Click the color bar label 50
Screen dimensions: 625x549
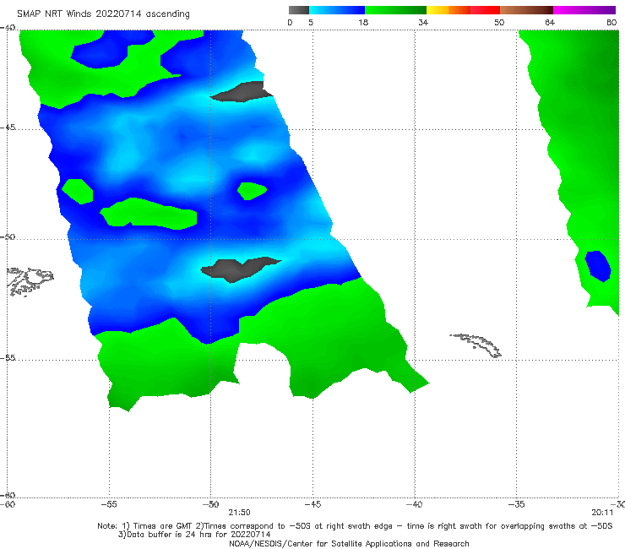click(x=499, y=22)
